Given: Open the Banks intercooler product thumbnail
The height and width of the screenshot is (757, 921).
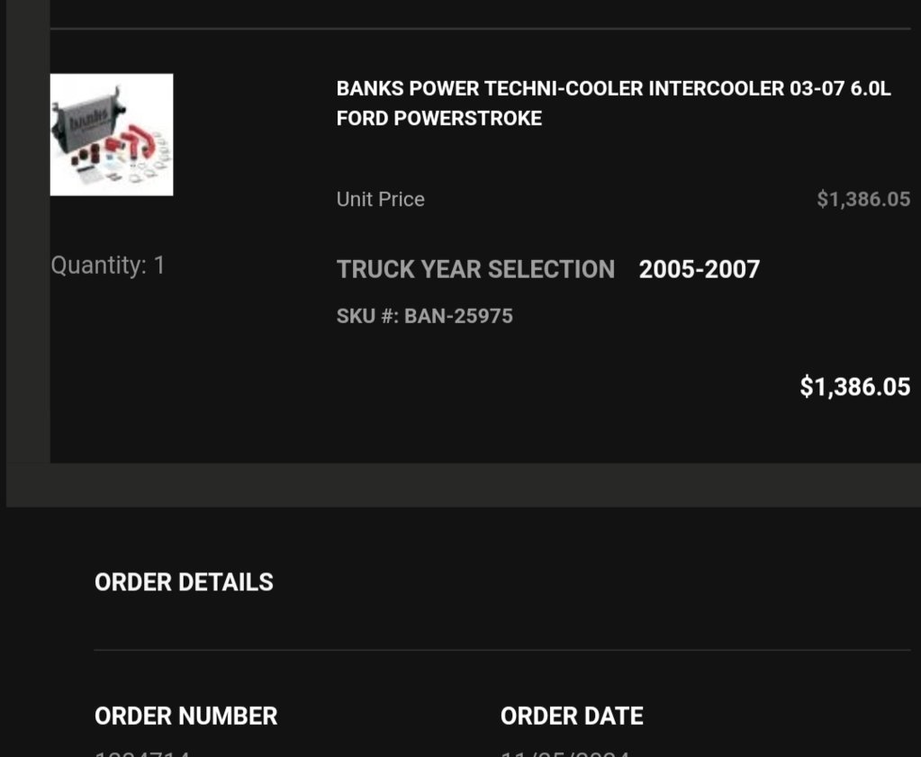Looking at the screenshot, I should [112, 134].
